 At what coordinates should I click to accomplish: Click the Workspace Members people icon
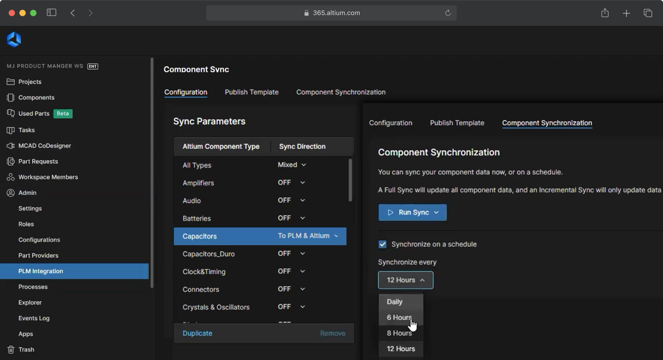click(10, 177)
